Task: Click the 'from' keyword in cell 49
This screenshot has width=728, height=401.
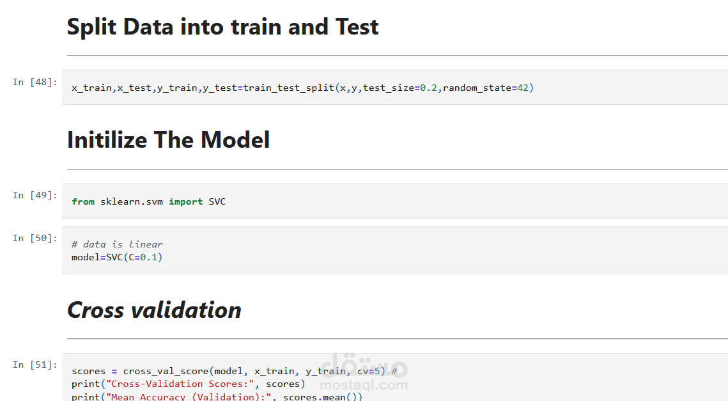Action: (83, 201)
